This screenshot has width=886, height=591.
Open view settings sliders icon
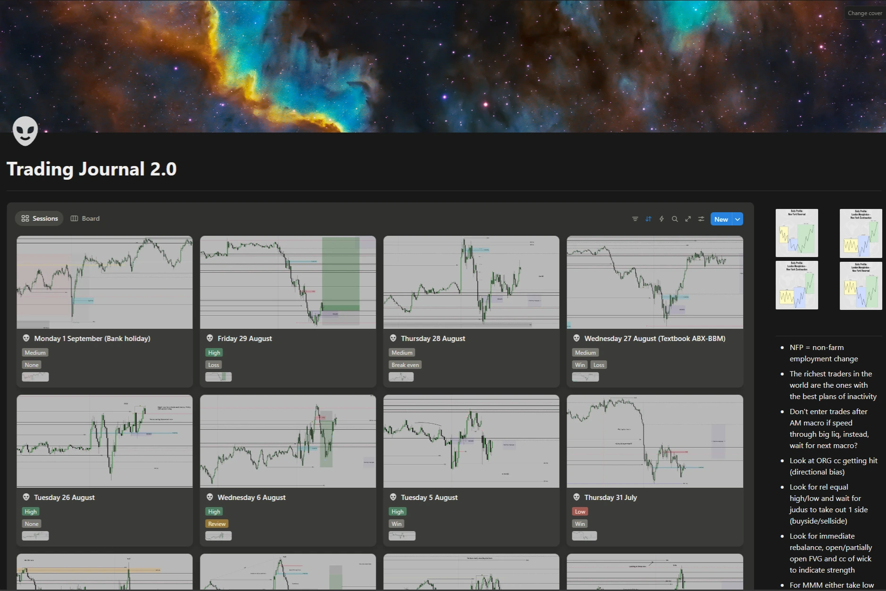tap(701, 219)
